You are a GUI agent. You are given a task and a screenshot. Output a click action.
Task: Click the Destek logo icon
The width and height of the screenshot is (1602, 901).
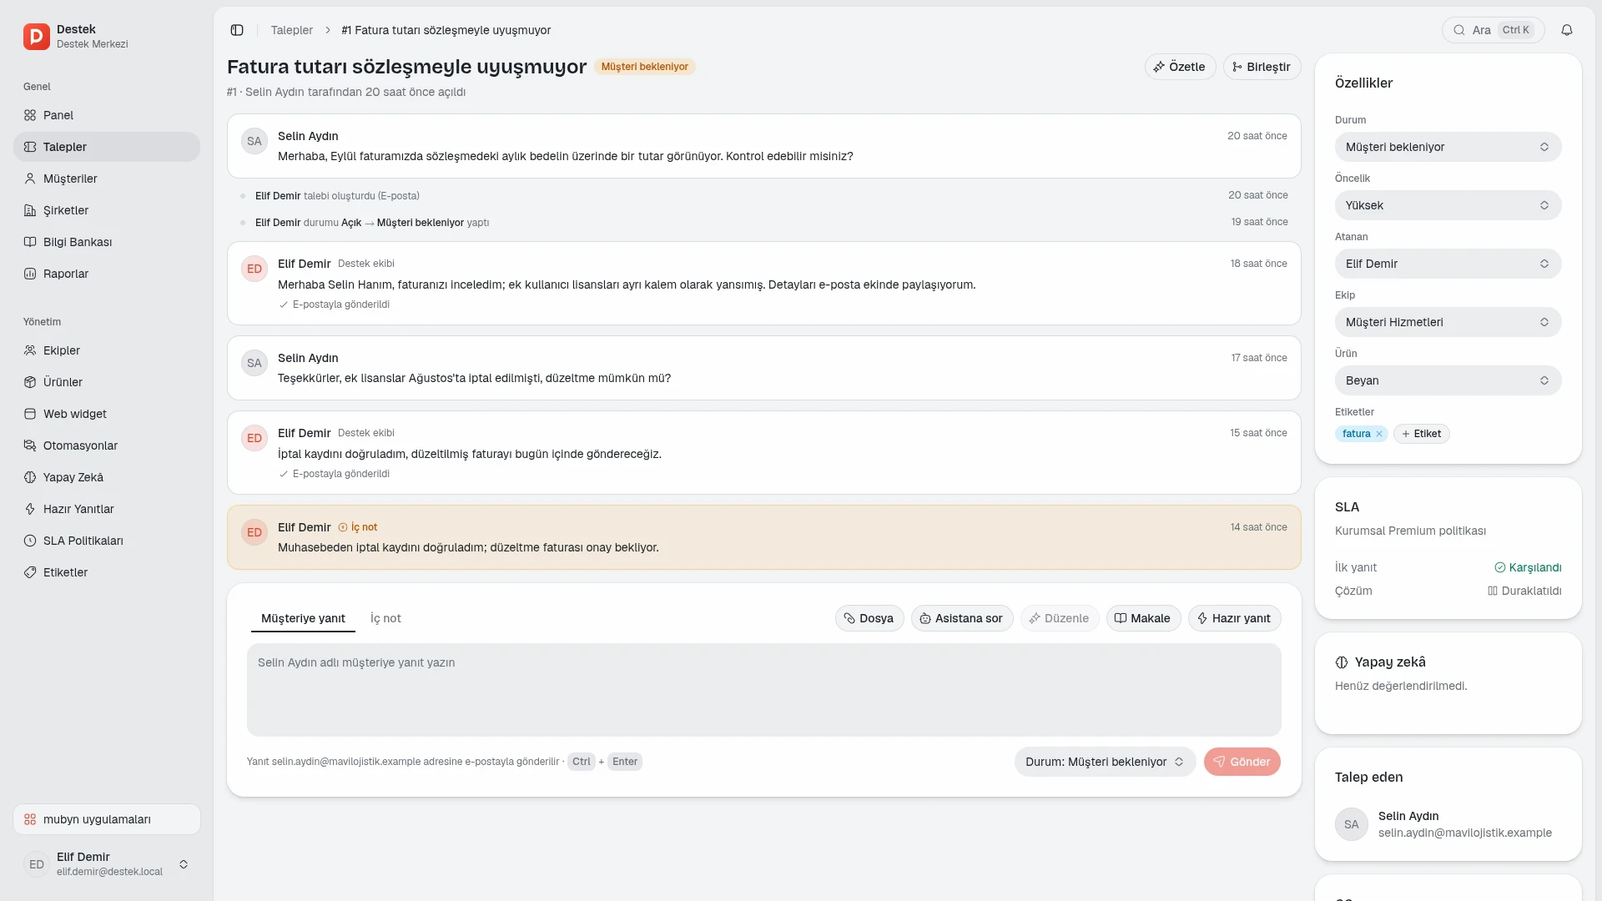point(36,36)
